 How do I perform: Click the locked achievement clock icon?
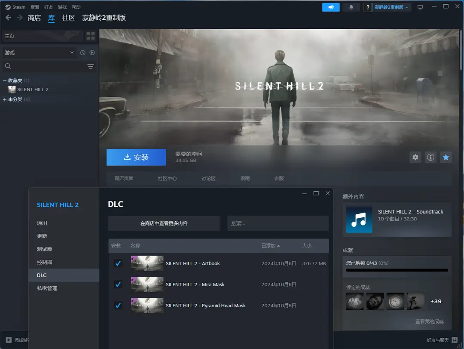pos(395,301)
